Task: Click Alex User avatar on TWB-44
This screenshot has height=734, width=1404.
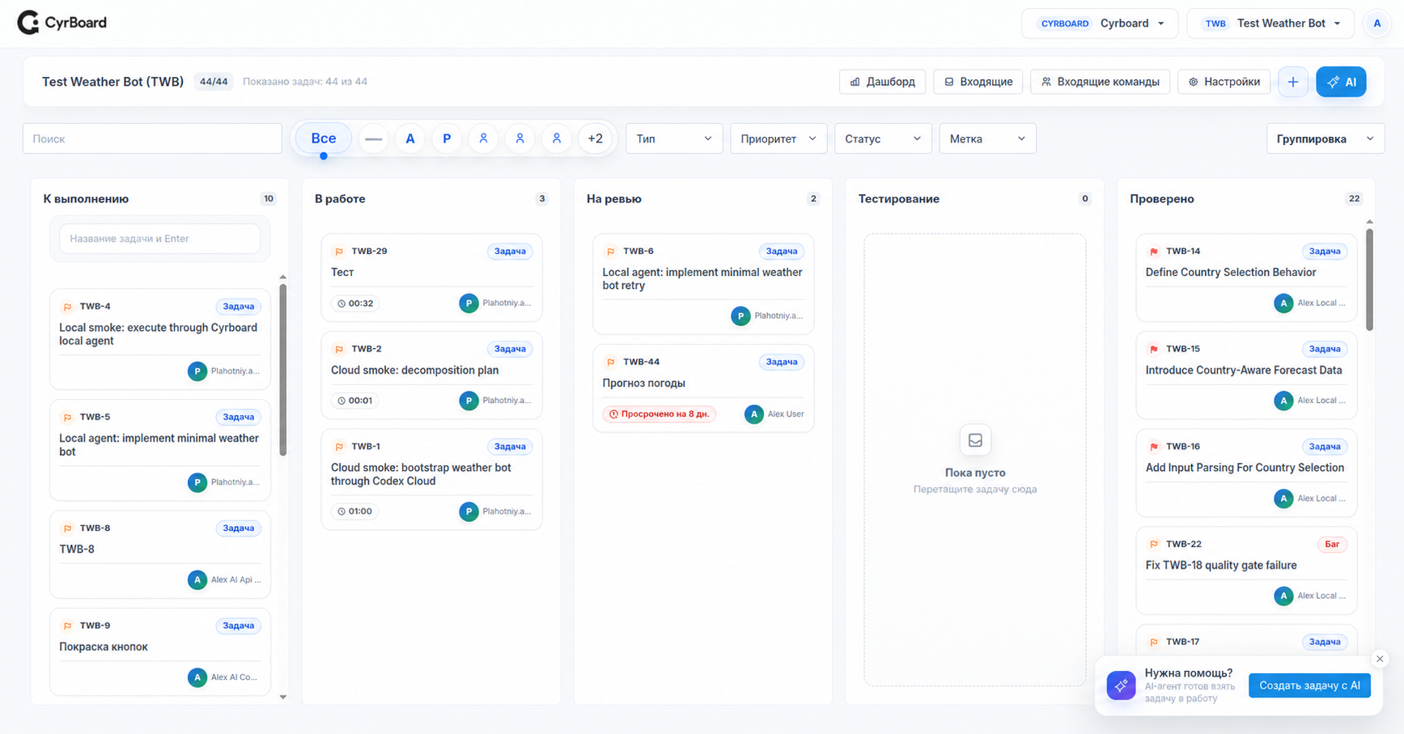Action: coord(753,414)
